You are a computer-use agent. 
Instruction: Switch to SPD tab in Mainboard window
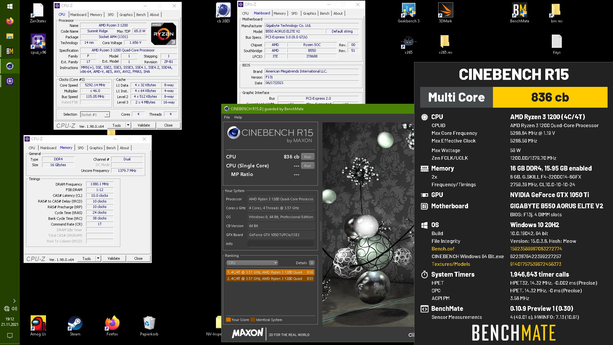(x=294, y=13)
